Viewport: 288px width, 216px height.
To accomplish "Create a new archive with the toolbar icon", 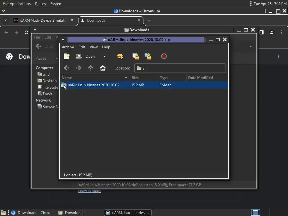I will click(x=67, y=56).
